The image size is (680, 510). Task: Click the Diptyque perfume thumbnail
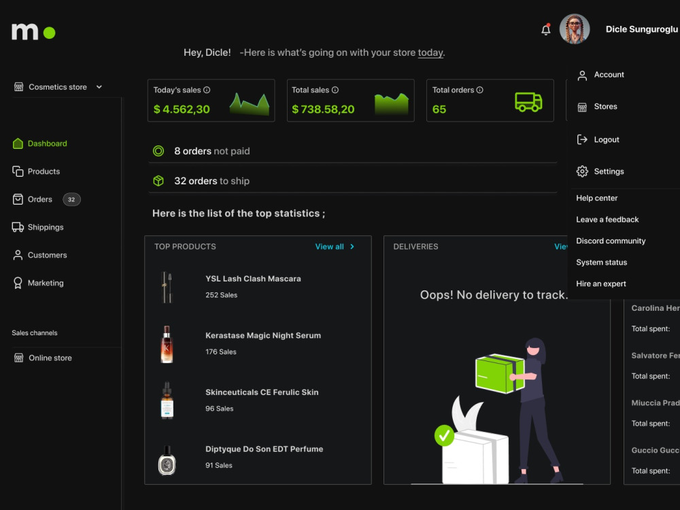pos(167,460)
